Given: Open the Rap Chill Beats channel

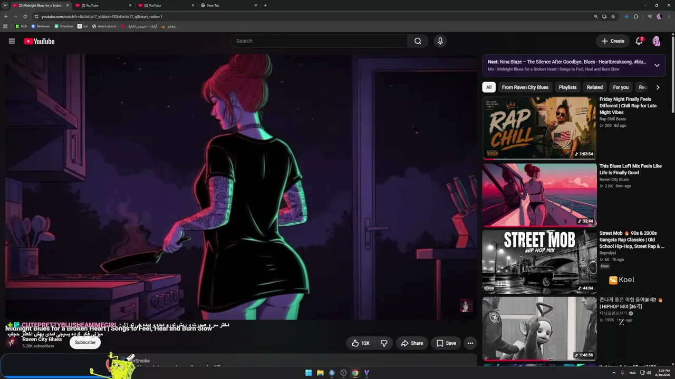Looking at the screenshot, I should point(613,119).
